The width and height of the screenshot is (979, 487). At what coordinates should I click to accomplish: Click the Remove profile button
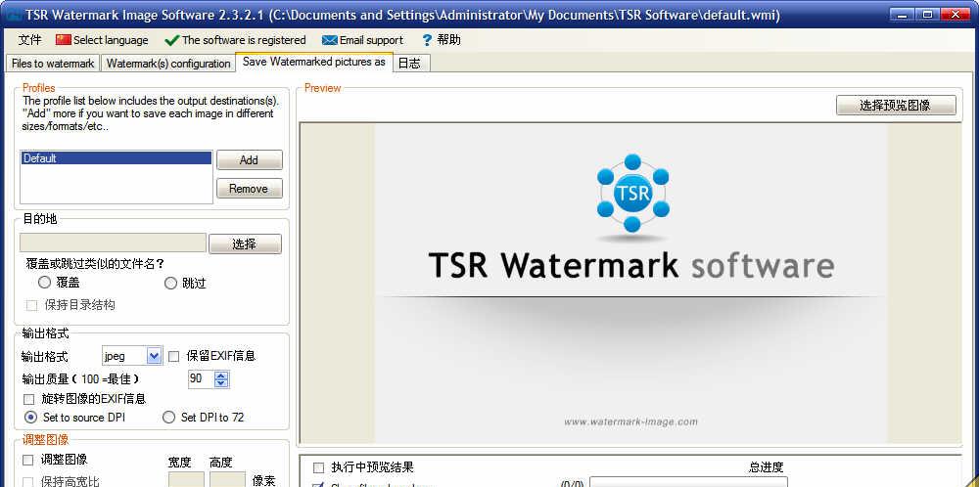249,189
